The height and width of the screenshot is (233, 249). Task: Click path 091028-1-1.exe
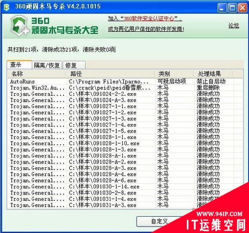[103, 137]
